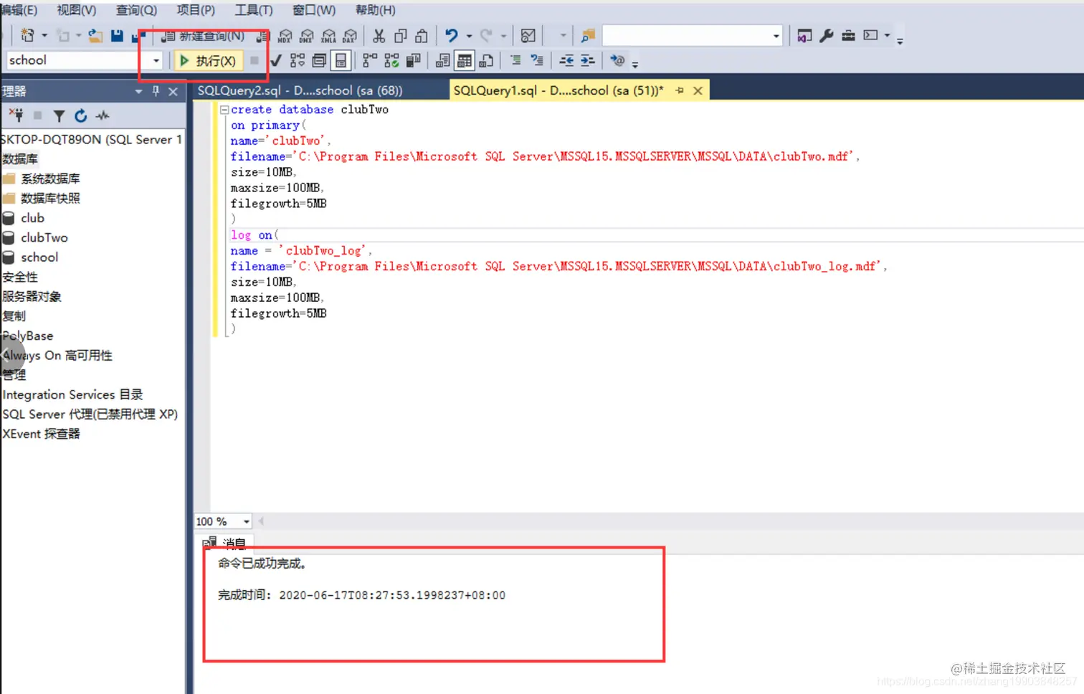Open Object Explorer window position dropdown
1084x694 pixels.
tap(138, 91)
